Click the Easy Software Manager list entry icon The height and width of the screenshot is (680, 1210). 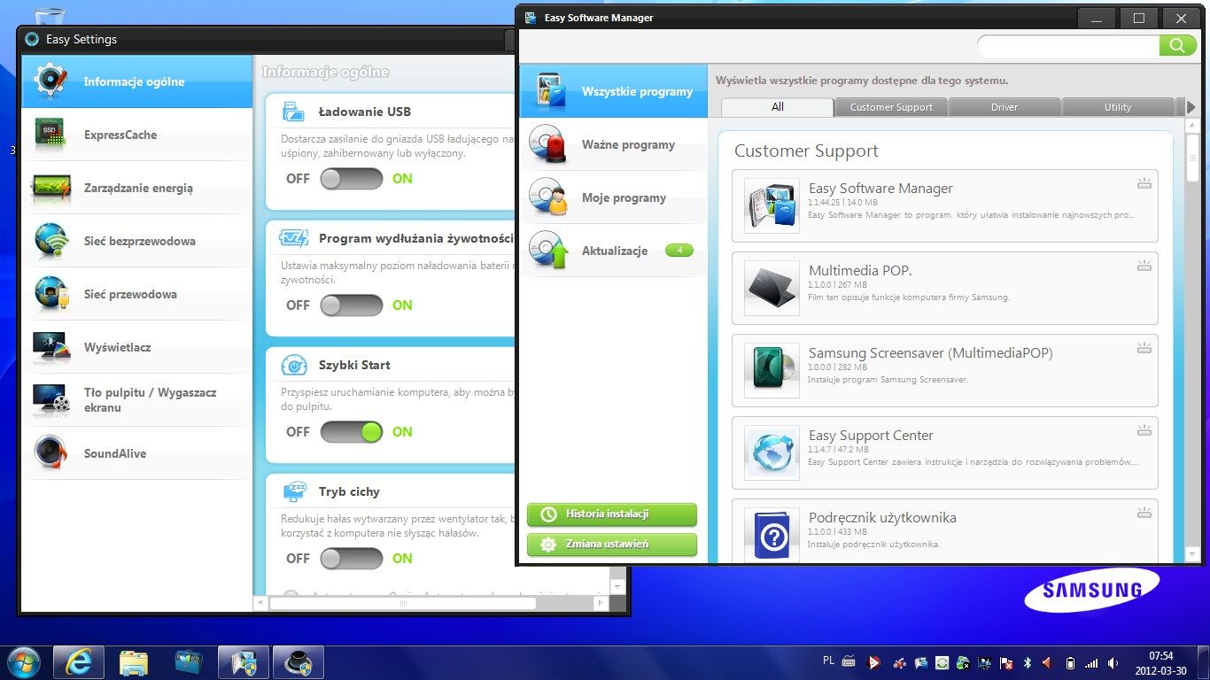pos(772,205)
